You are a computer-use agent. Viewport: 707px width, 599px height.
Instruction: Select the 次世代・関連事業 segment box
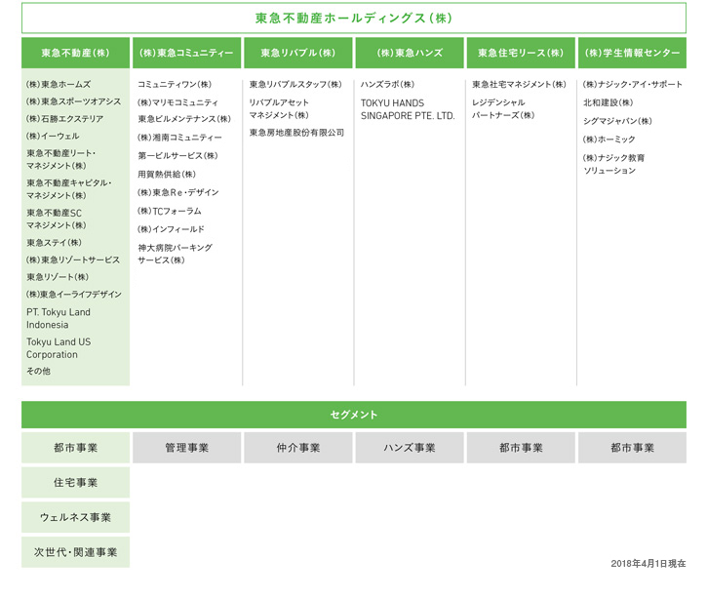(75, 551)
